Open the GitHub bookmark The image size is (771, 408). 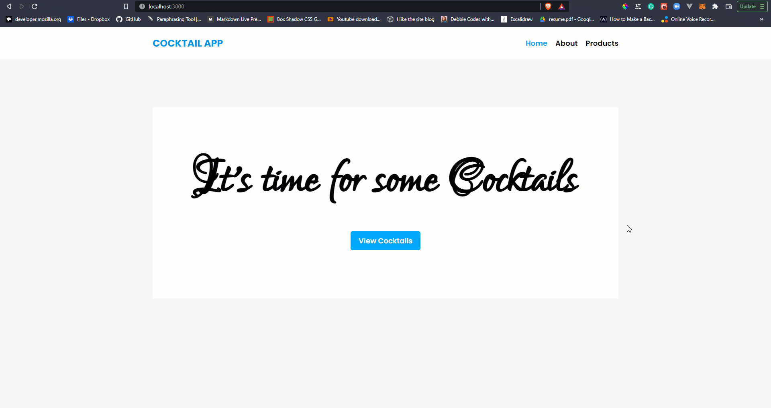(x=128, y=19)
